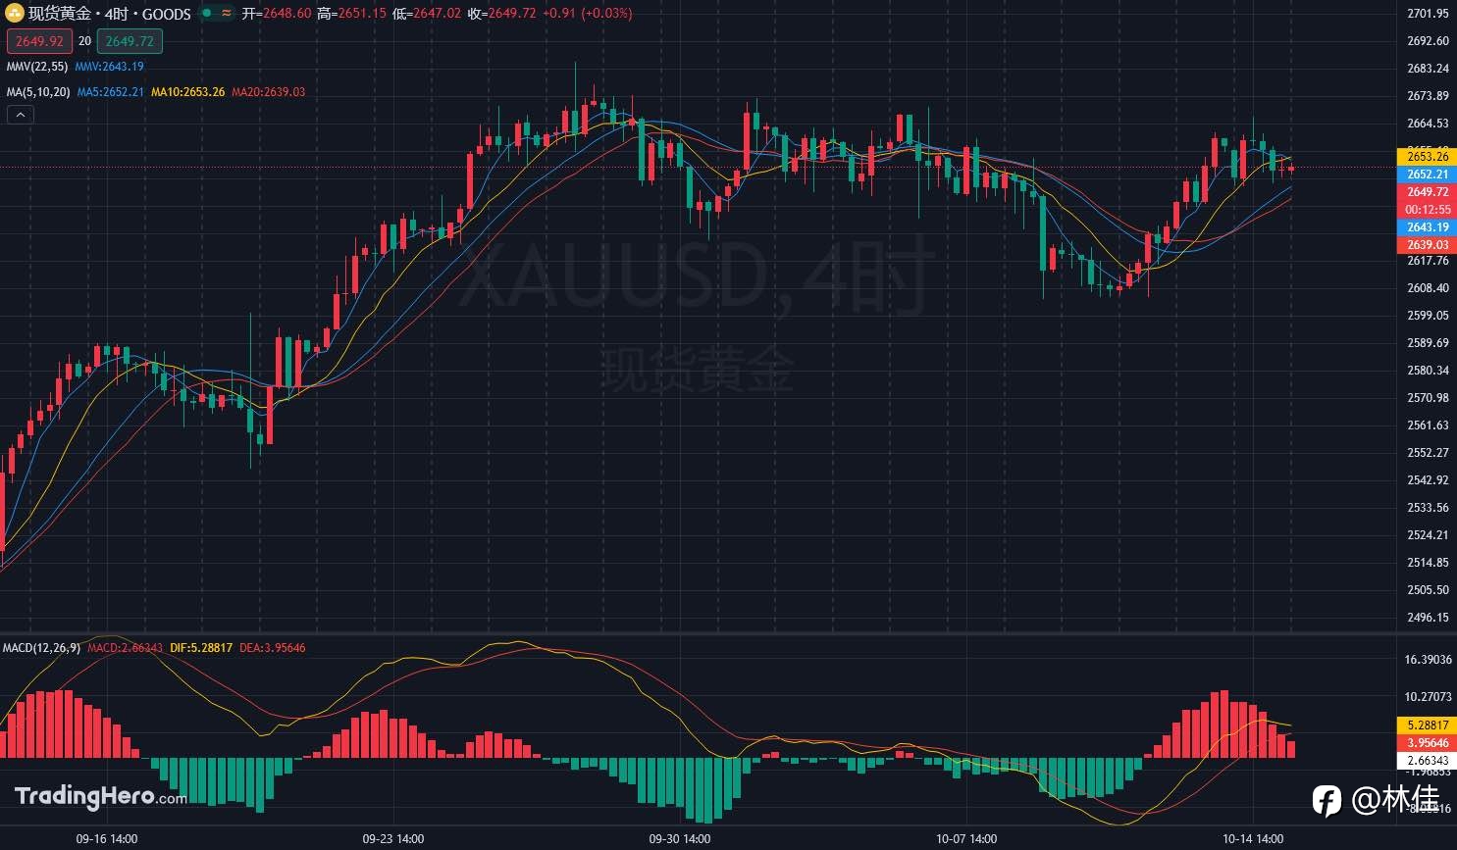The width and height of the screenshot is (1457, 850).
Task: Click the blue MA5 2652.21 axis label
Action: click(x=1427, y=175)
